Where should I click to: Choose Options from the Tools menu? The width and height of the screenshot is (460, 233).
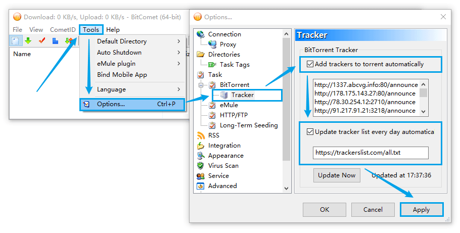pyautogui.click(x=111, y=104)
